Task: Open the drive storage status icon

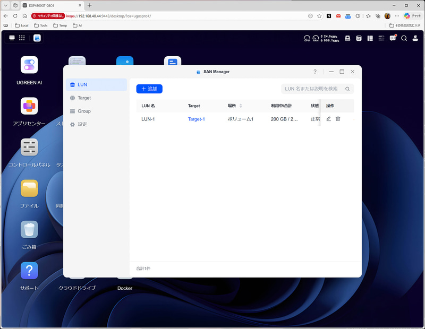Action: point(347,38)
